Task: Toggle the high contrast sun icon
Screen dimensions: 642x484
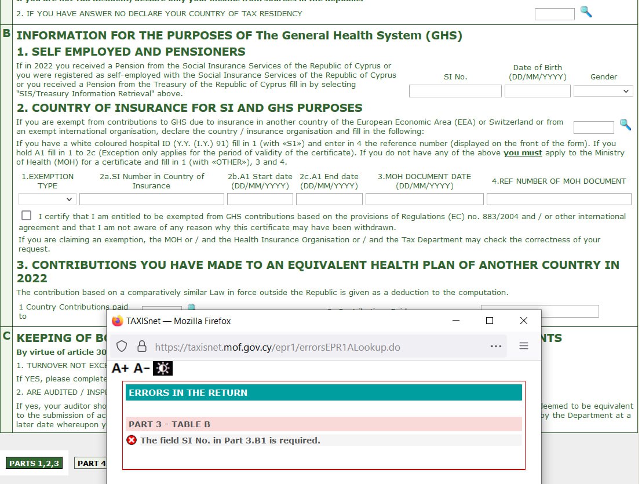Action: coord(162,368)
